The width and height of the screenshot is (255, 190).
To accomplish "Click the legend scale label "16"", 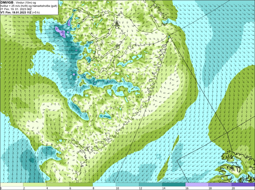I will 187,188.
